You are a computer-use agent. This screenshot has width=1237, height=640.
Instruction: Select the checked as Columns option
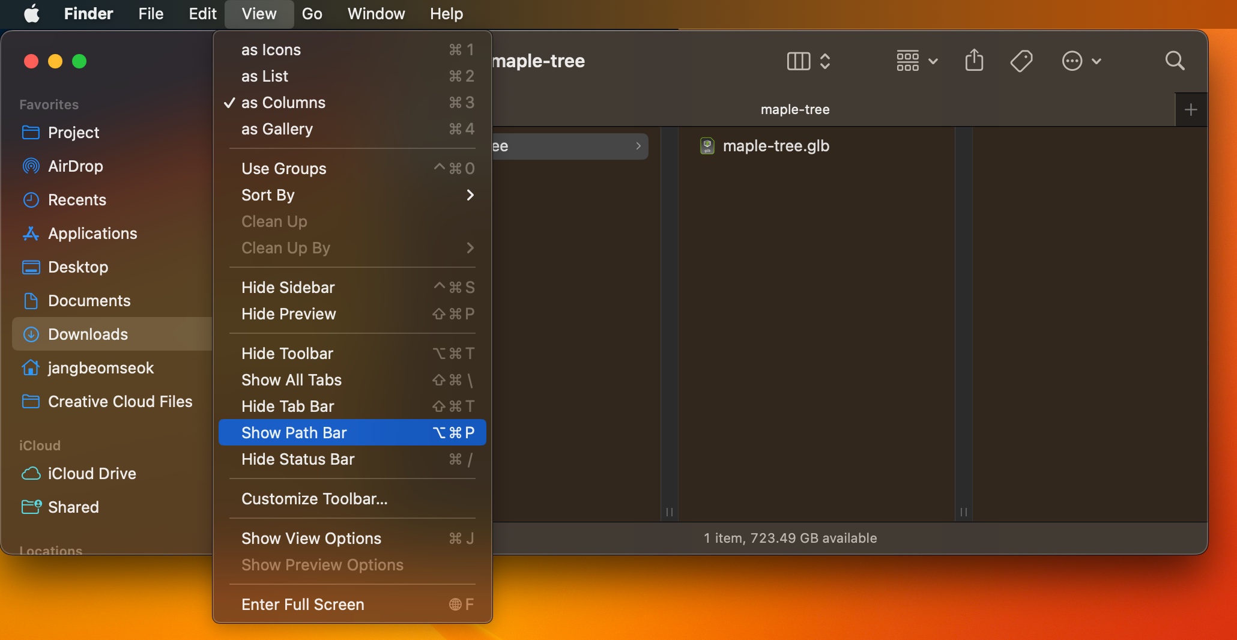click(x=352, y=103)
